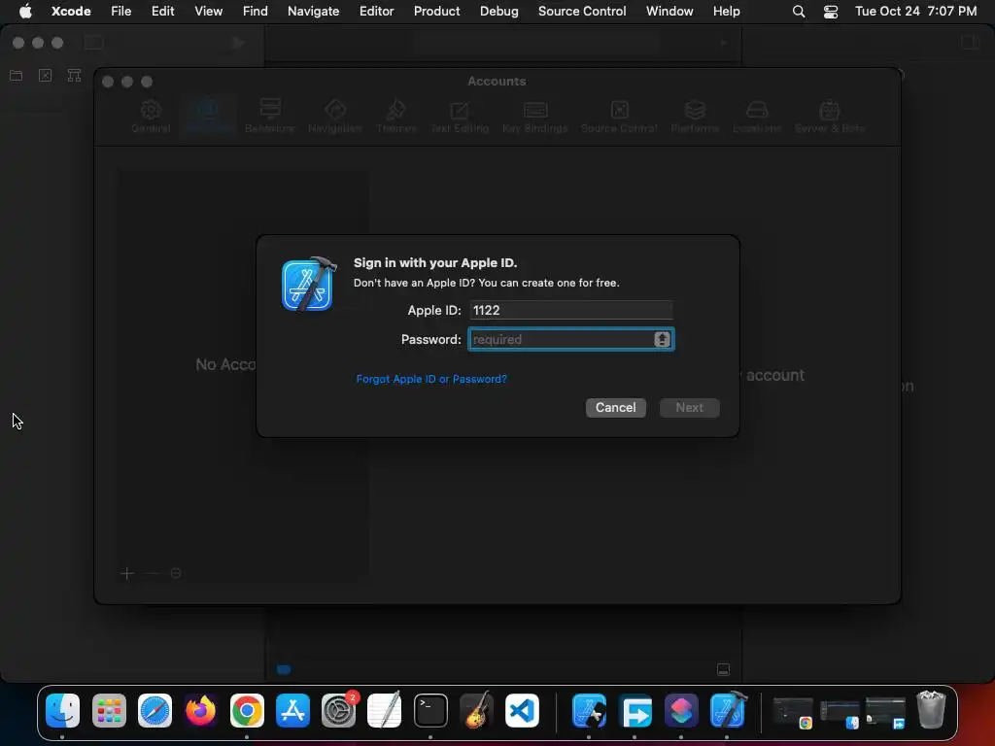The height and width of the screenshot is (746, 995).
Task: Open the Editor menu
Action: (x=376, y=12)
